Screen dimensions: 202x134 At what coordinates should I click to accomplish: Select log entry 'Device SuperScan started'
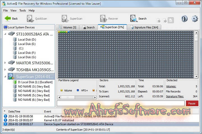(x=101, y=124)
